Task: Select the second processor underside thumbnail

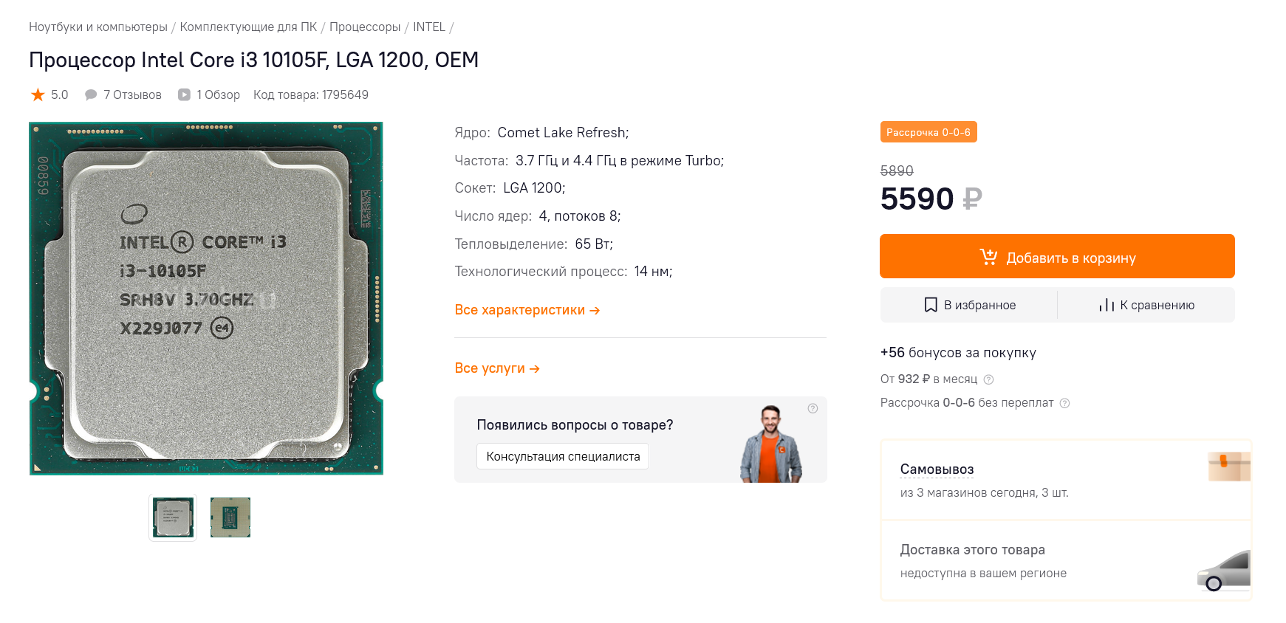Action: (x=230, y=517)
